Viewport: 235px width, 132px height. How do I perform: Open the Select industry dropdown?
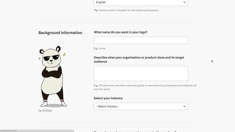pyautogui.click(x=141, y=106)
